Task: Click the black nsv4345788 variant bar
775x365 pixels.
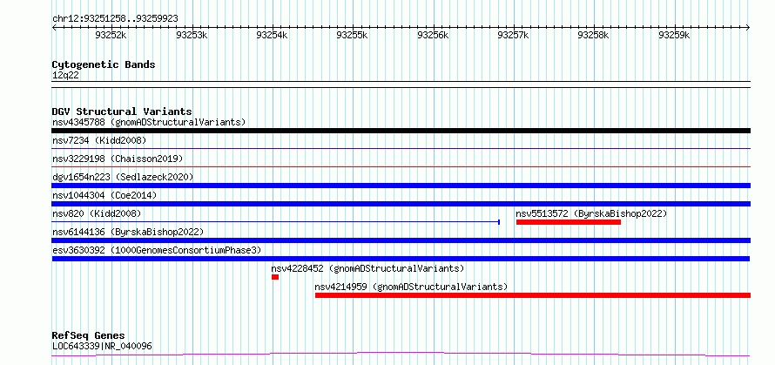Action: click(401, 131)
